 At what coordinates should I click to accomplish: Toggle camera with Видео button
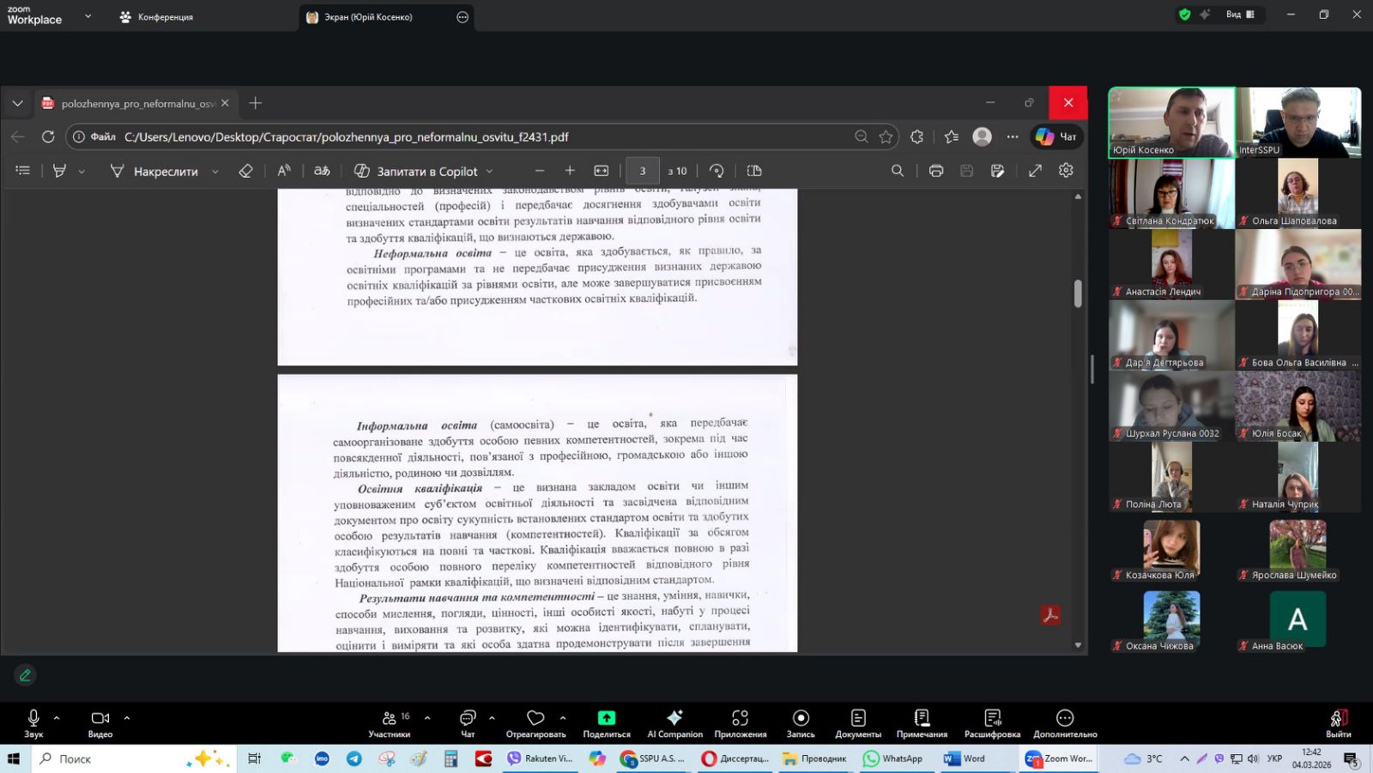click(100, 722)
